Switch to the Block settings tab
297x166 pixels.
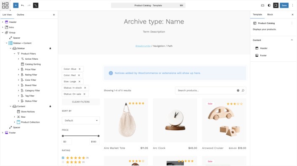coord(270,15)
